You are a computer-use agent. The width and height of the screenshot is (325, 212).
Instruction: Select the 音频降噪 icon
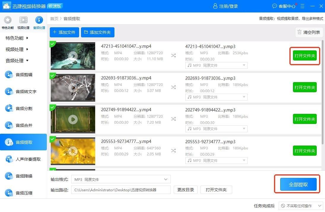click(9, 176)
